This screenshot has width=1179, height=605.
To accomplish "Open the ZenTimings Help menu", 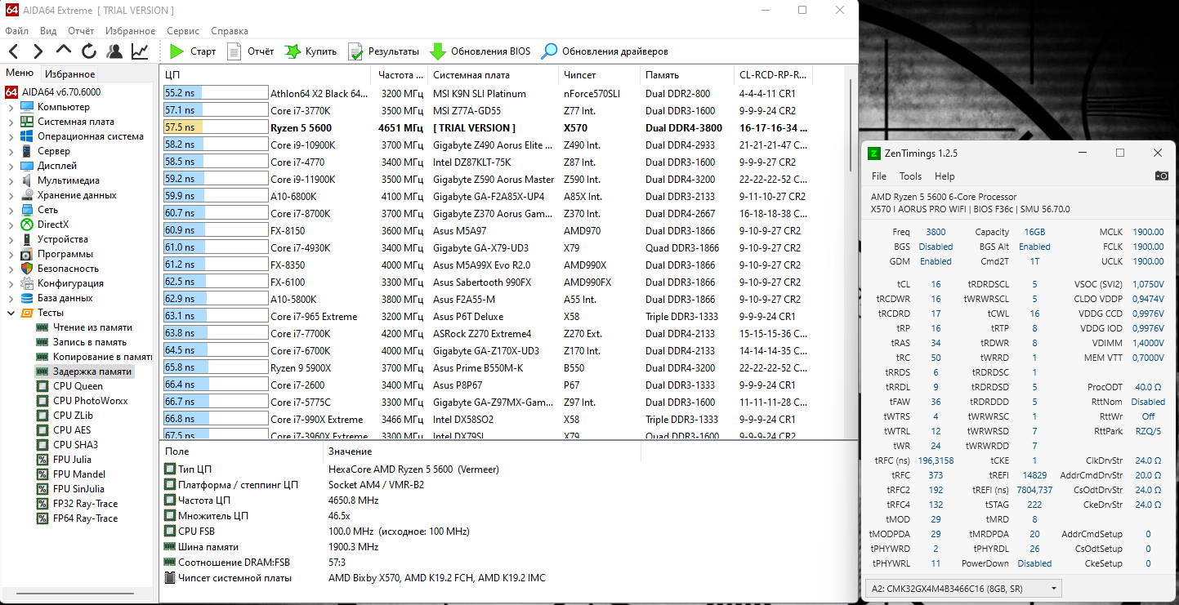I will (945, 176).
